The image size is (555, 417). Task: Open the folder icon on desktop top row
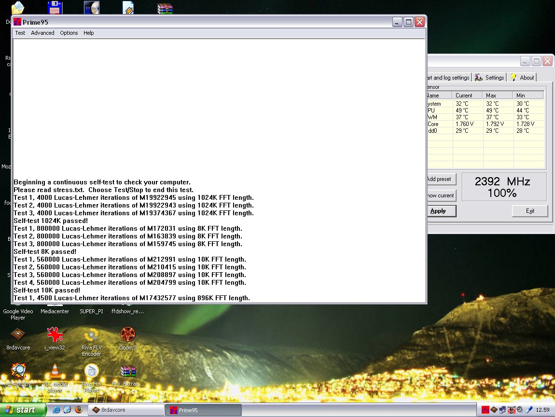click(18, 8)
